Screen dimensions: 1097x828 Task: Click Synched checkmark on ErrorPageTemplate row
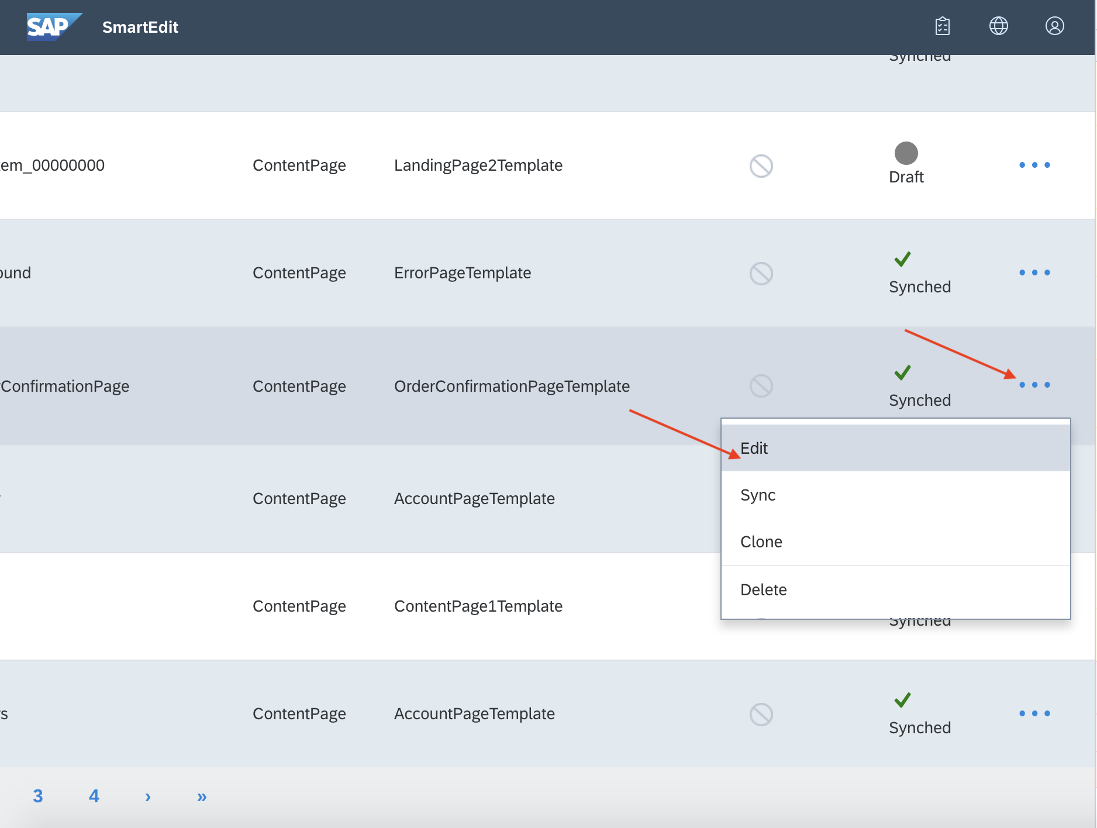click(903, 259)
